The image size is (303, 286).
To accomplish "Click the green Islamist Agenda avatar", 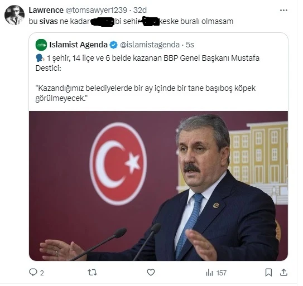I will coord(41,45).
